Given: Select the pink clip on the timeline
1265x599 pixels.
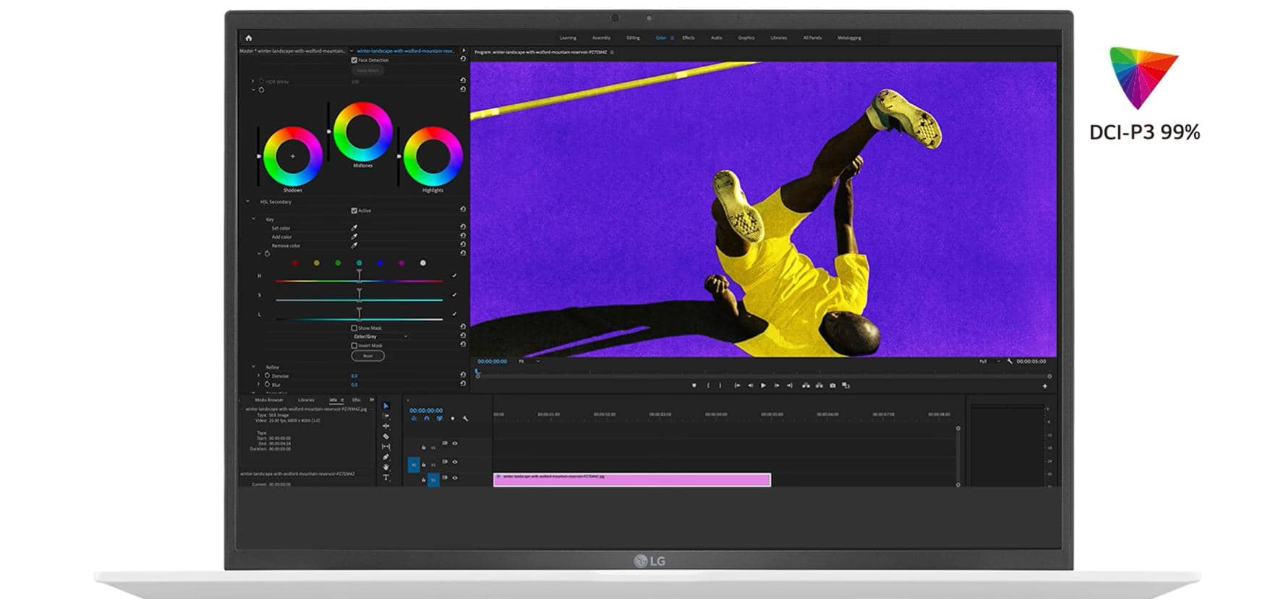Looking at the screenshot, I should pos(631,480).
